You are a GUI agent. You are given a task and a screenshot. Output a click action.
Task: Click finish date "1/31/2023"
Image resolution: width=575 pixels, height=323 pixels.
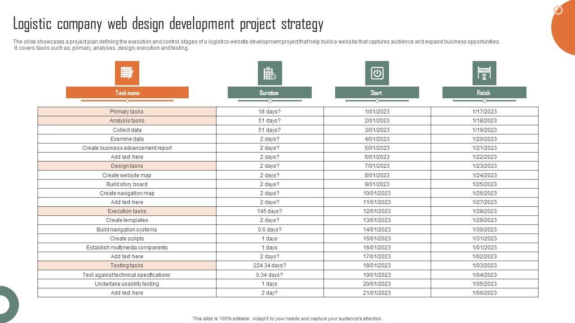click(484, 238)
